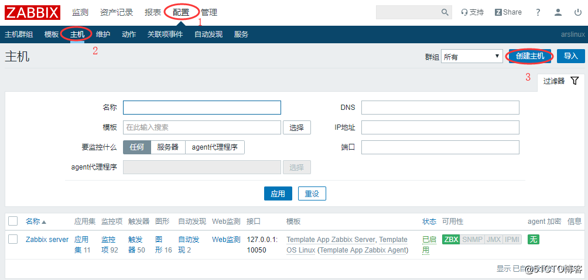The image size is (588, 280).
Task: Open the 监测 top menu
Action: pos(80,12)
